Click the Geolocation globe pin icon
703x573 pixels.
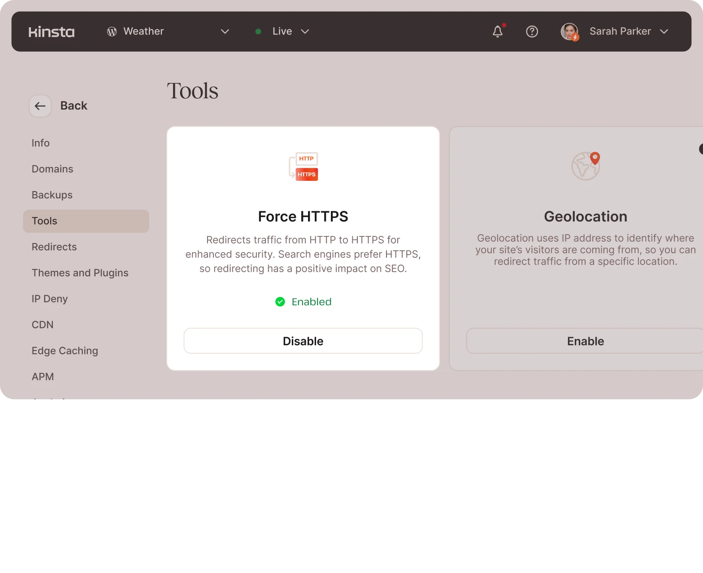tap(586, 166)
